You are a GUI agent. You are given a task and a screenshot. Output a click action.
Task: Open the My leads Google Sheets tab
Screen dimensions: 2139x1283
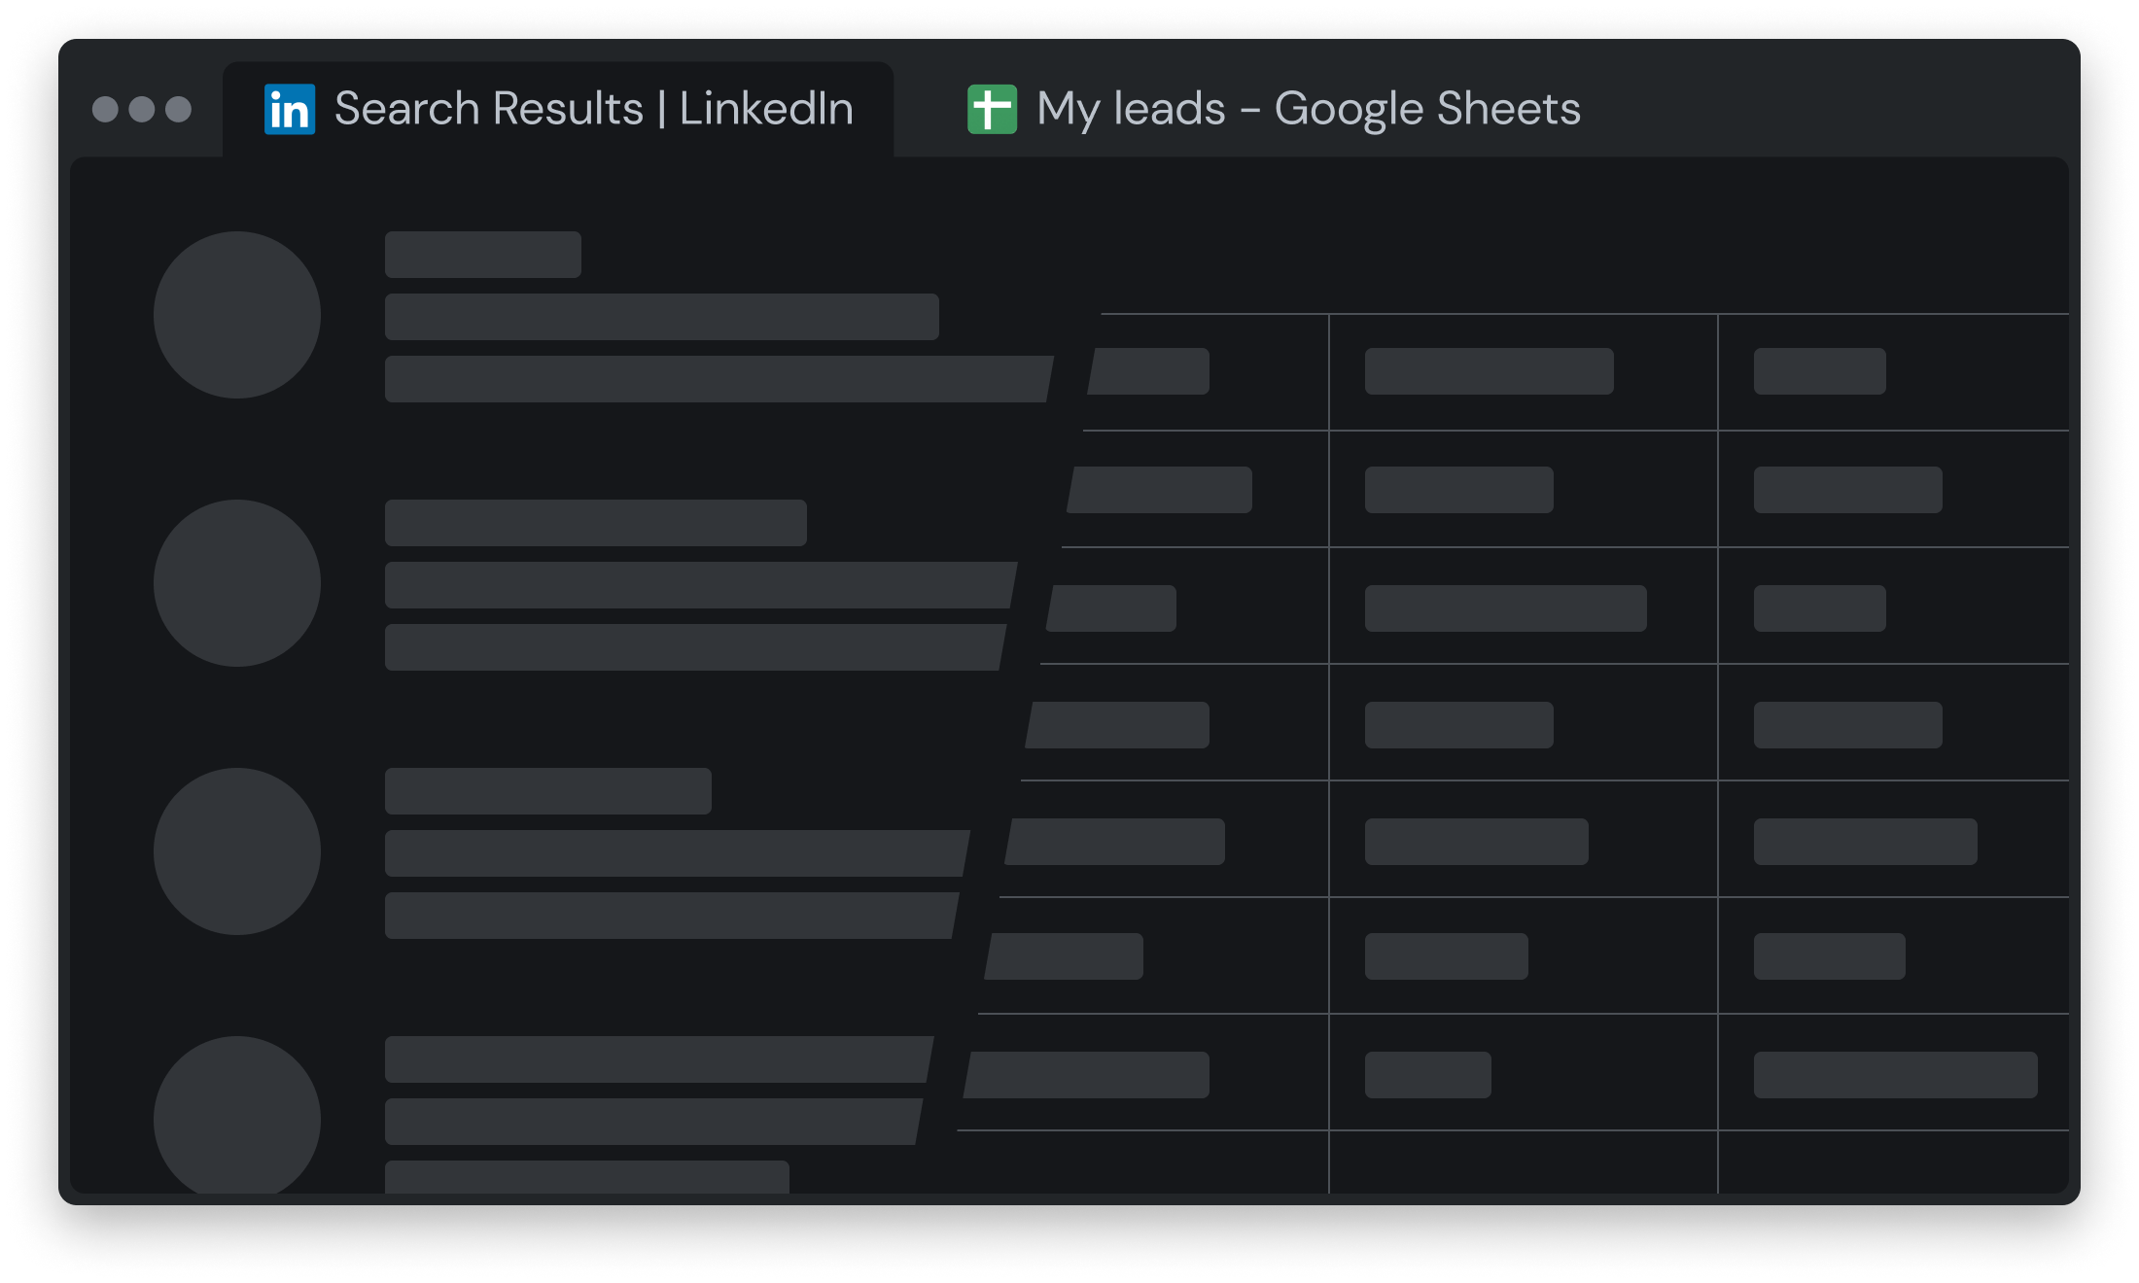(x=1308, y=109)
